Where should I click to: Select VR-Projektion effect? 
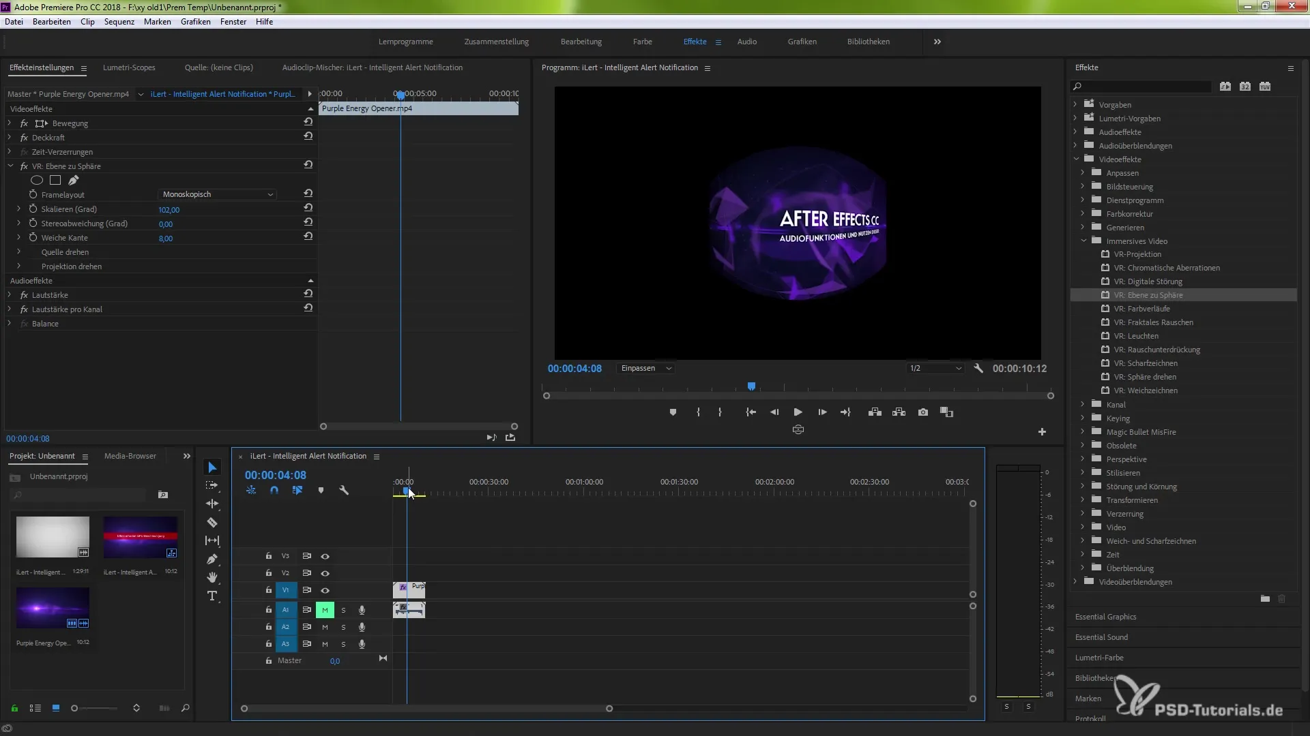point(1137,254)
